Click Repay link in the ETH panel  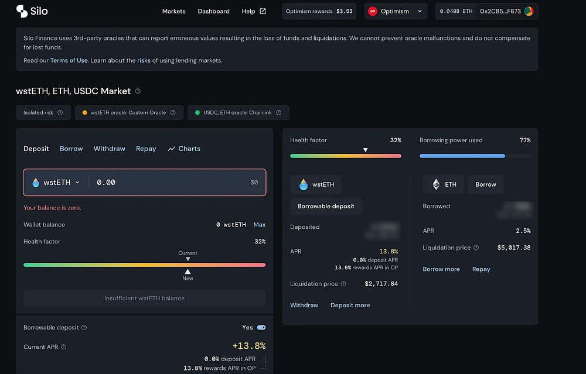481,269
